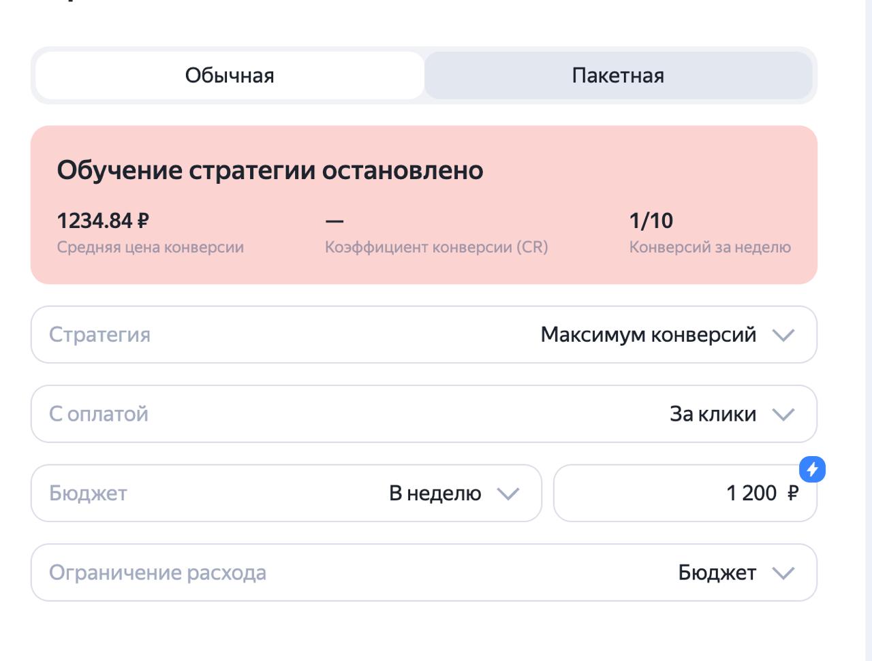The width and height of the screenshot is (872, 661).
Task: Switch to the Обычная tab
Action: (x=229, y=76)
